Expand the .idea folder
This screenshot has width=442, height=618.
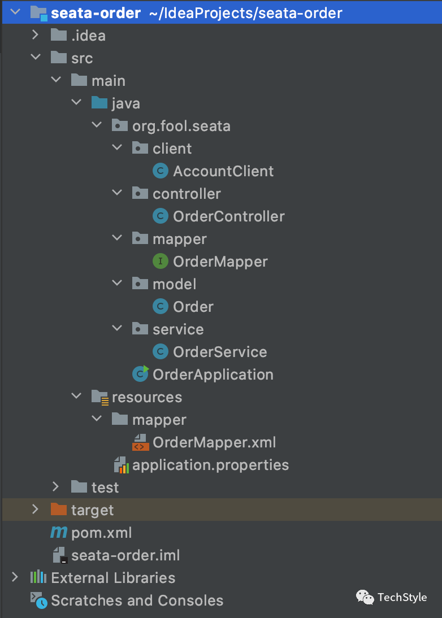click(x=35, y=35)
